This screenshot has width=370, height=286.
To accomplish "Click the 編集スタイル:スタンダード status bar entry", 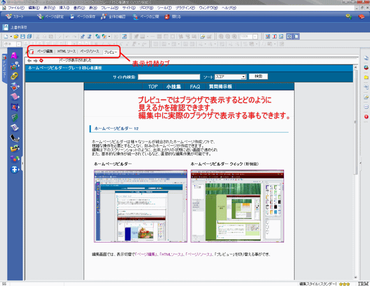I will (318, 284).
